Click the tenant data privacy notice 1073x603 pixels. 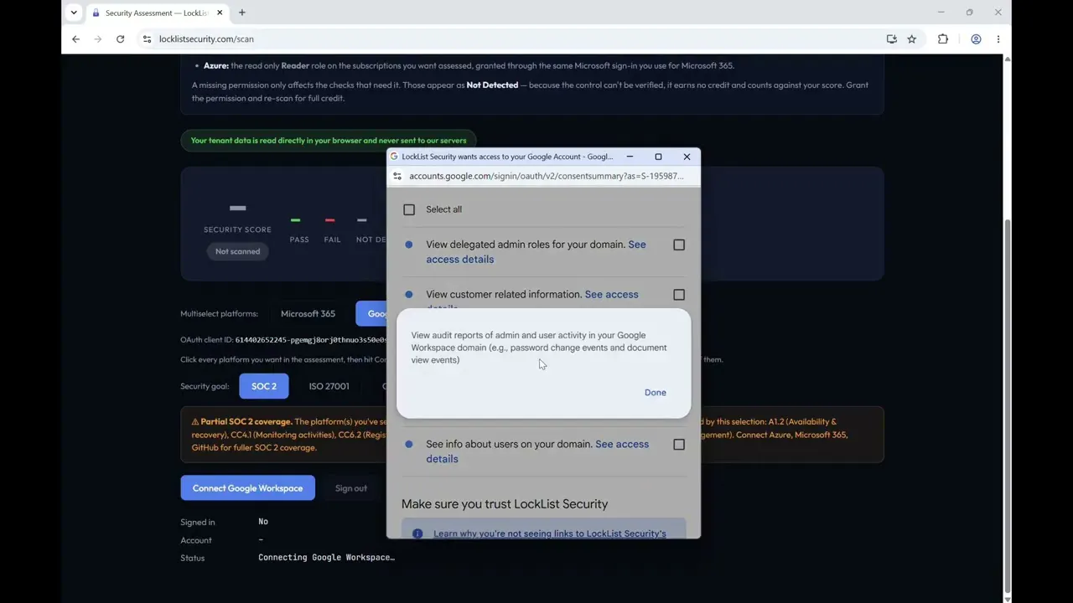(329, 141)
